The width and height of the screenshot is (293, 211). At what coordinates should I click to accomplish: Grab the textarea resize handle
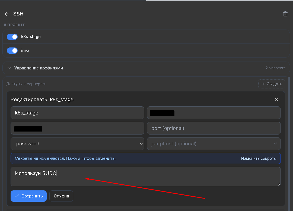tap(279, 184)
